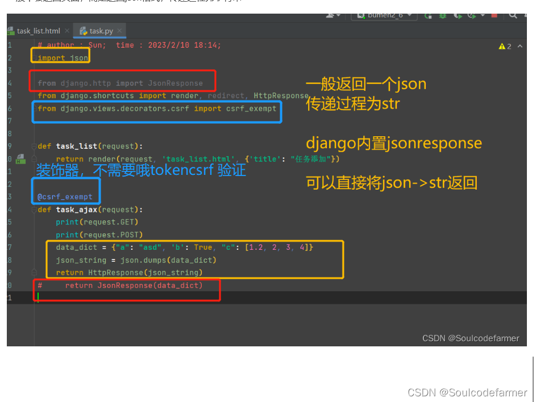Screen dimensions: 536x402
Task: Click 'from django.http import JsonResponse' line
Action: [121, 83]
